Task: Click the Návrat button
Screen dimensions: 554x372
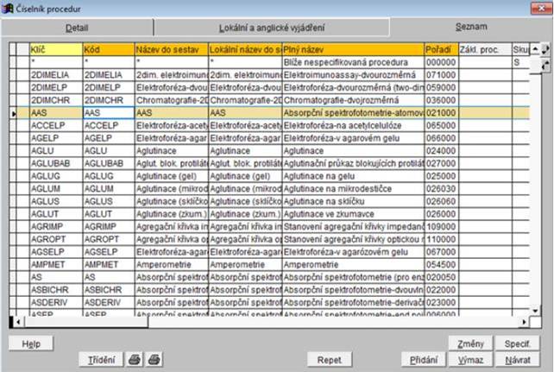Action: [518, 358]
